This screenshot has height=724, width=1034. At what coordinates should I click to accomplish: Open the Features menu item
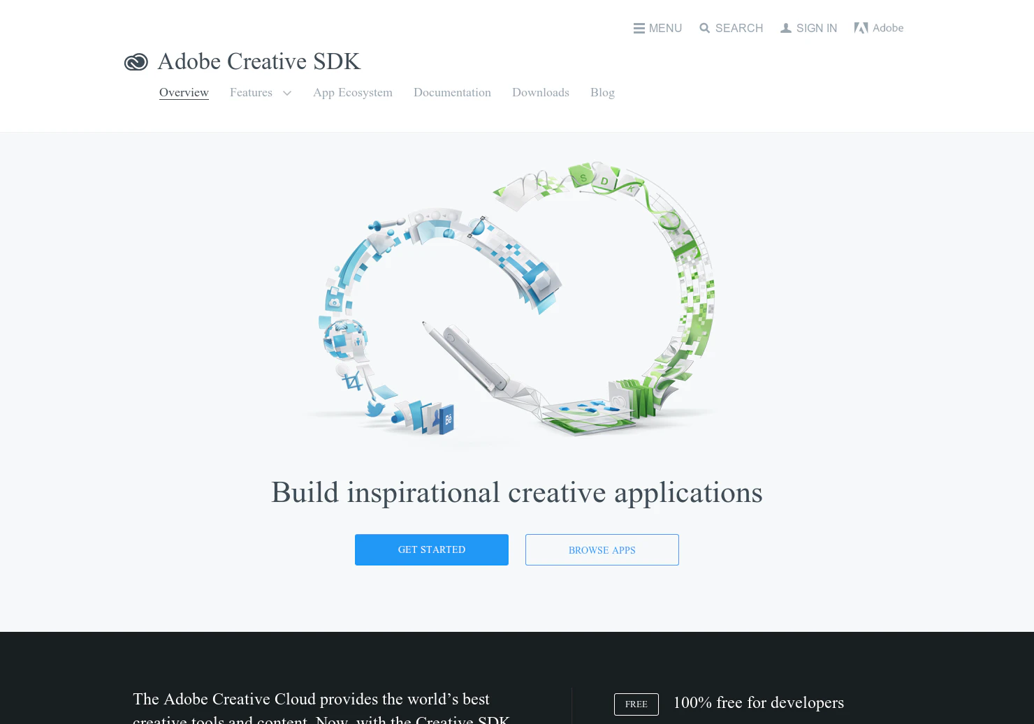coord(251,93)
